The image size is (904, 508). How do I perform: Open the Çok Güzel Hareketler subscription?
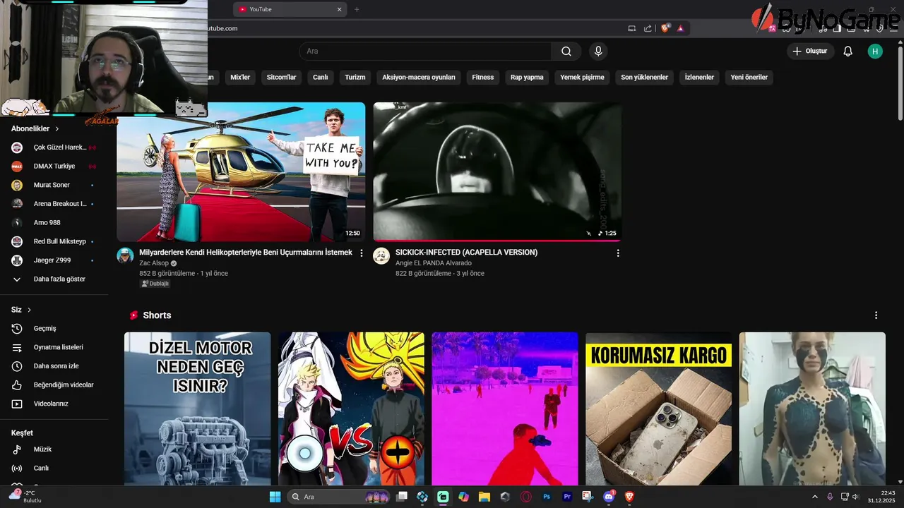pyautogui.click(x=54, y=147)
